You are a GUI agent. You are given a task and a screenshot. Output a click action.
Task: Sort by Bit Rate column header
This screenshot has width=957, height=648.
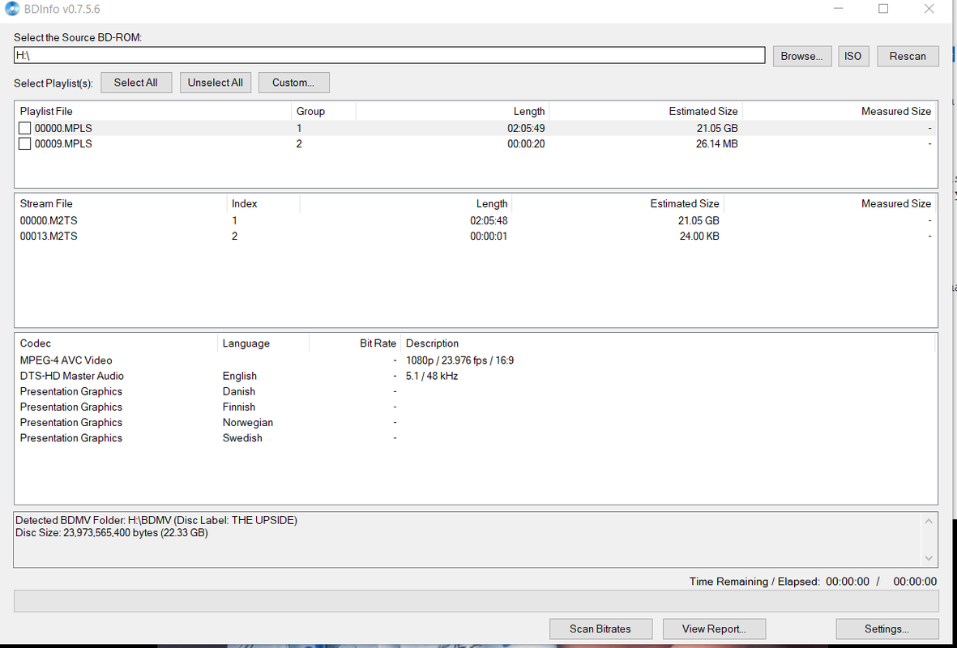tap(355, 343)
